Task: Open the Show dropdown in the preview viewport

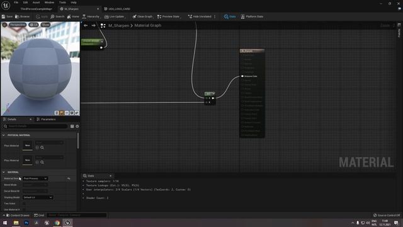Action: tap(45, 25)
